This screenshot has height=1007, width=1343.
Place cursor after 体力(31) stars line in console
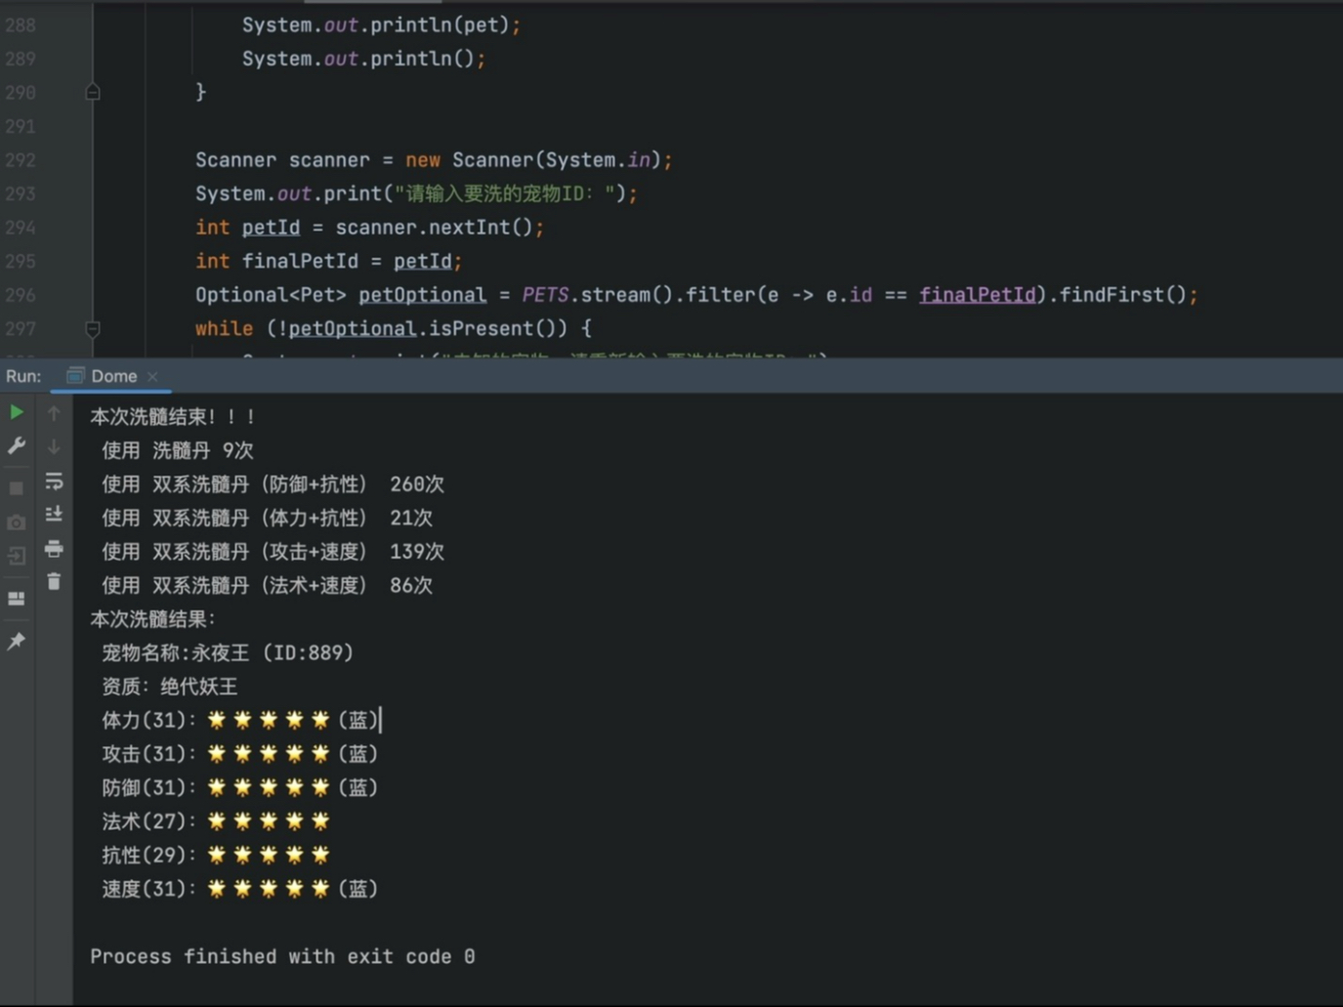pos(381,720)
